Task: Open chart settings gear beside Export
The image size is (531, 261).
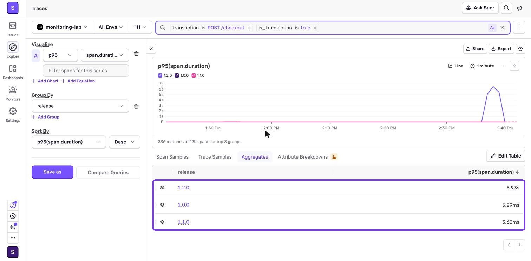Action: point(520,49)
